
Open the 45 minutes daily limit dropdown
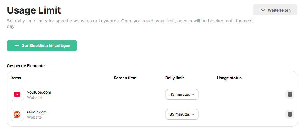tap(182, 94)
